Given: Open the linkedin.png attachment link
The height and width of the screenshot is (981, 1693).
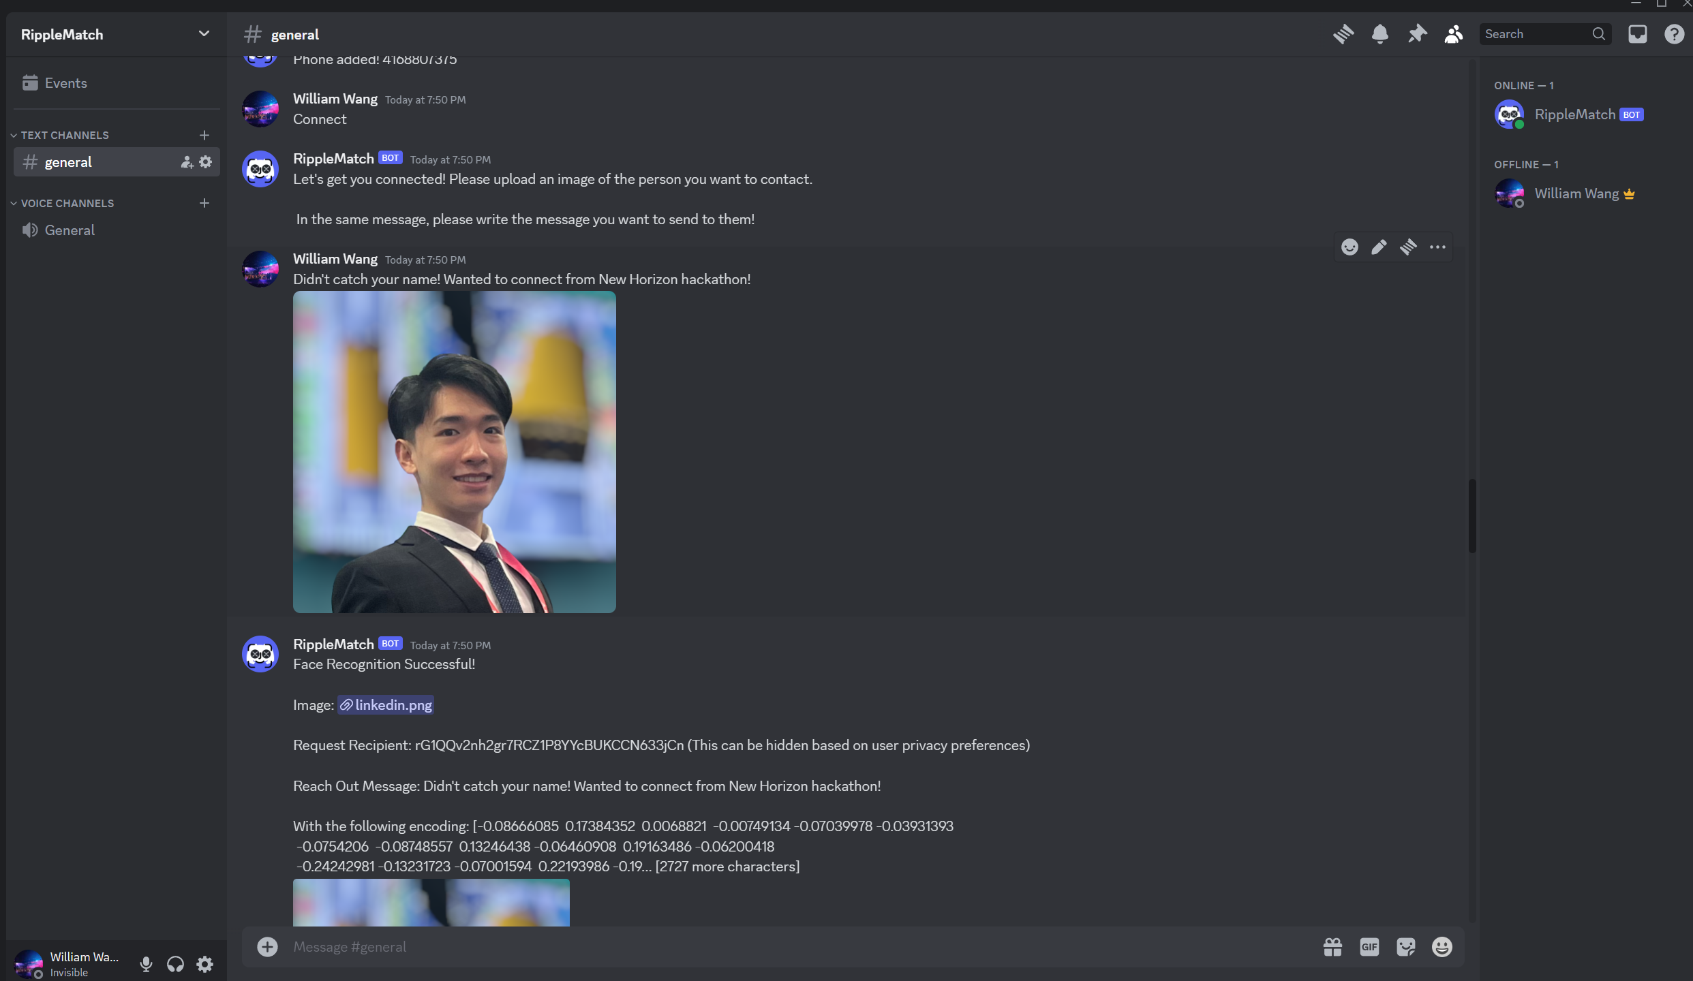Looking at the screenshot, I should pyautogui.click(x=393, y=705).
